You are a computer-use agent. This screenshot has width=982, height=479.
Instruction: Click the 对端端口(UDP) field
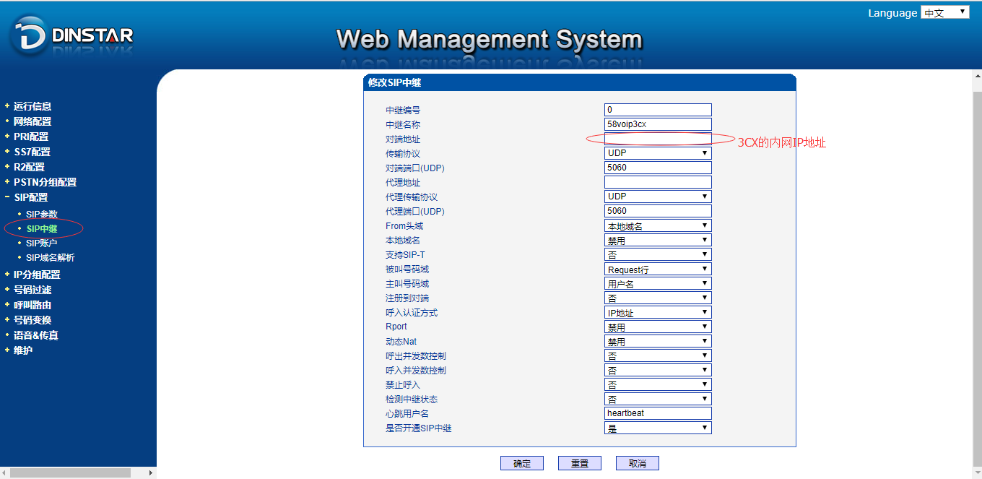point(658,168)
